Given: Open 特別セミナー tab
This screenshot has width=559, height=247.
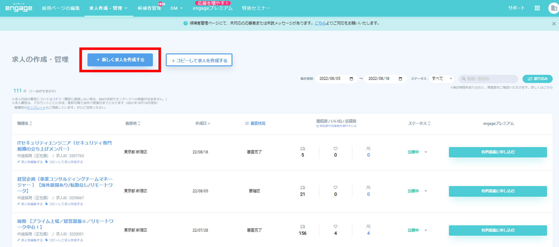Looking at the screenshot, I should [x=256, y=8].
